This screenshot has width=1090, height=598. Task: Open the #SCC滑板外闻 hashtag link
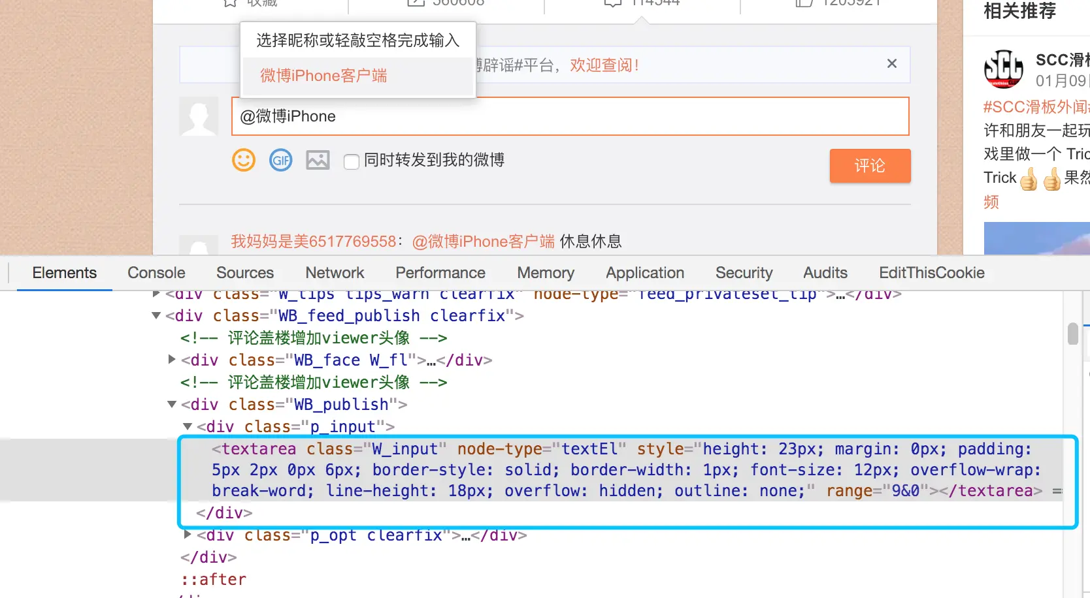[1036, 107]
